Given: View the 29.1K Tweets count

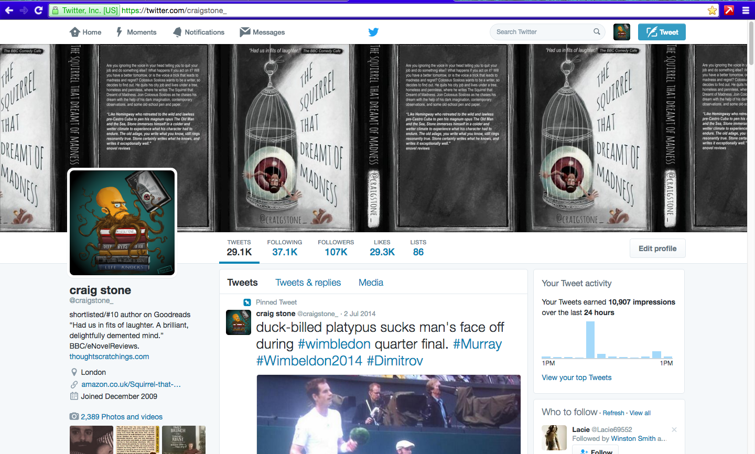Looking at the screenshot, I should pyautogui.click(x=239, y=248).
